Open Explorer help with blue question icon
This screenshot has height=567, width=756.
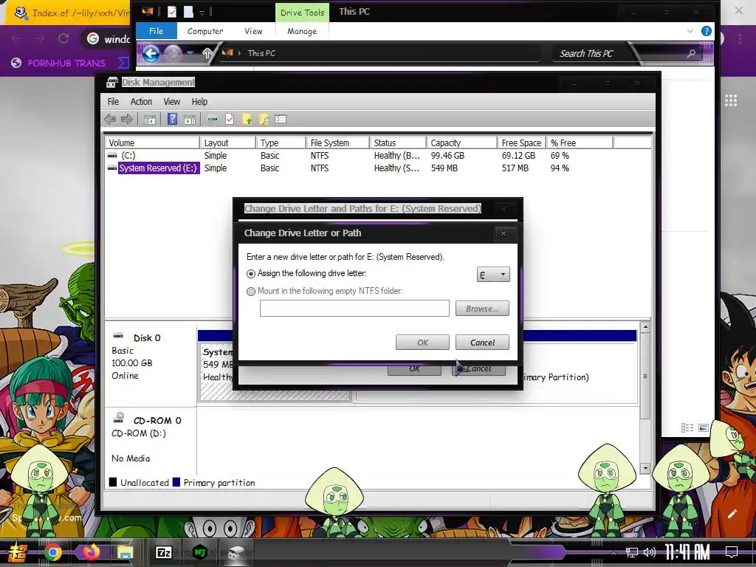[707, 31]
